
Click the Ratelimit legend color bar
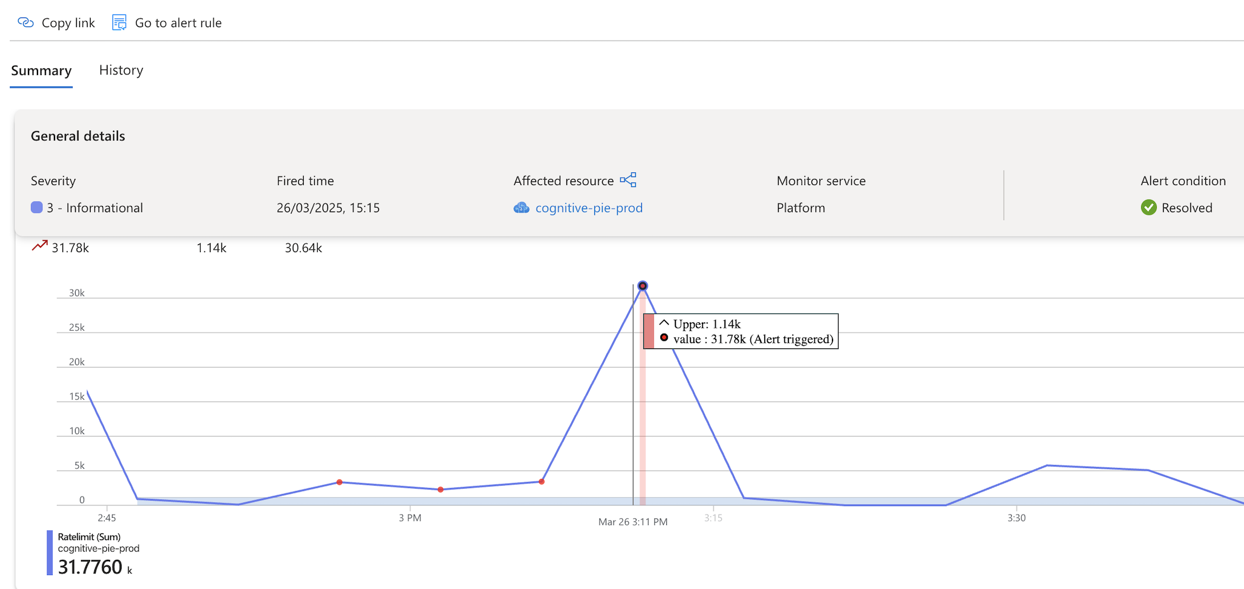pos(50,553)
